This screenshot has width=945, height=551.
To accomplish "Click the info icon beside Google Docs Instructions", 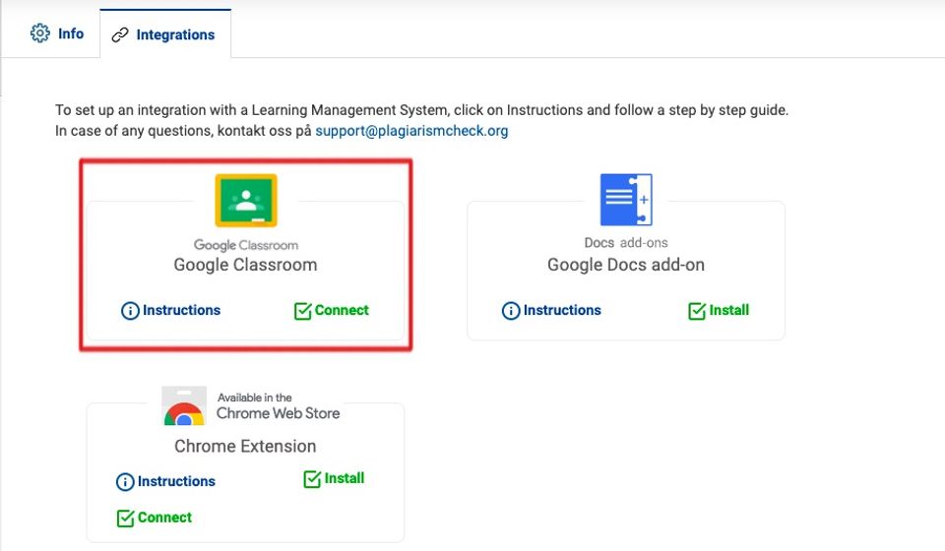I will click(x=511, y=311).
